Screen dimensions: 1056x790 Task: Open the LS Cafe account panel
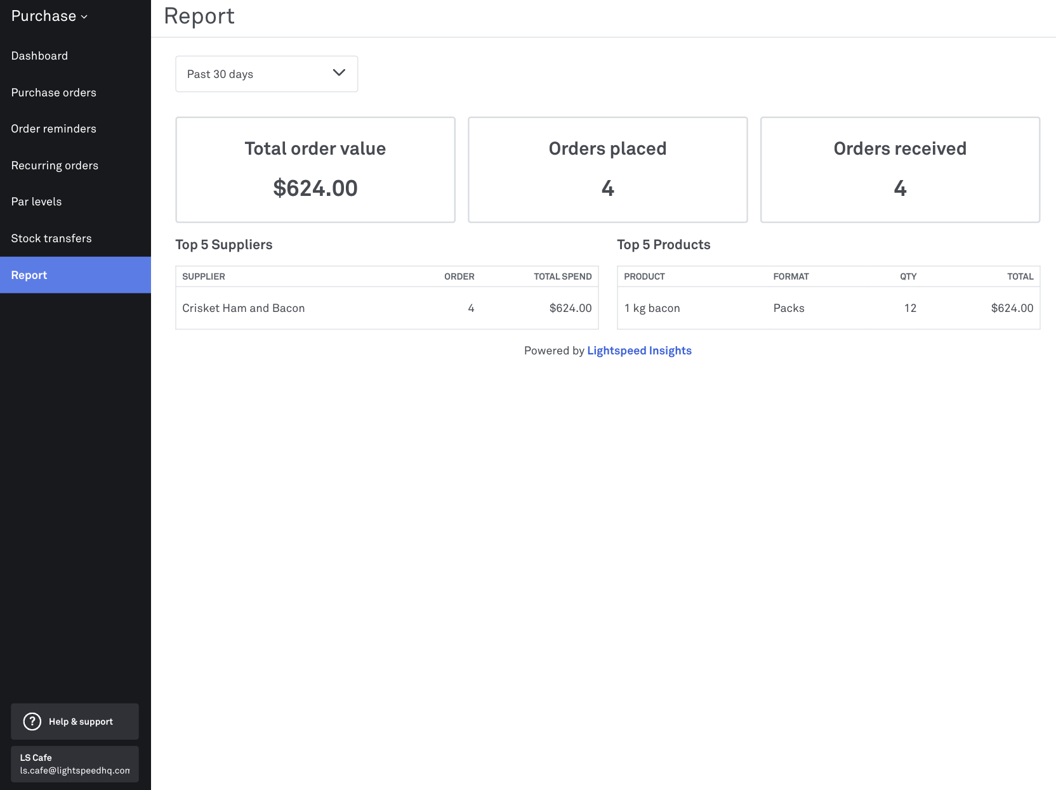[75, 764]
